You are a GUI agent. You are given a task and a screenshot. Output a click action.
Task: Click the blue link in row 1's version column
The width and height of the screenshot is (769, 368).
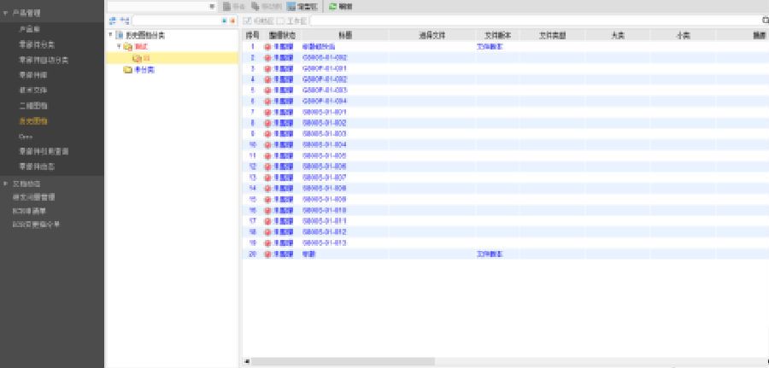489,46
